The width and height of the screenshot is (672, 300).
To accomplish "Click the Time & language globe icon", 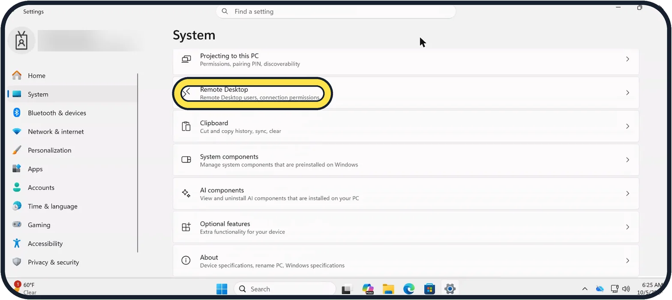I will pyautogui.click(x=17, y=206).
